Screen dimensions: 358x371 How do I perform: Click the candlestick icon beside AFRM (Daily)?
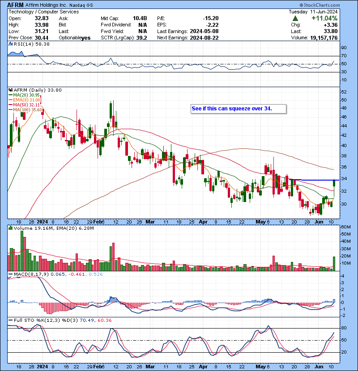10,90
